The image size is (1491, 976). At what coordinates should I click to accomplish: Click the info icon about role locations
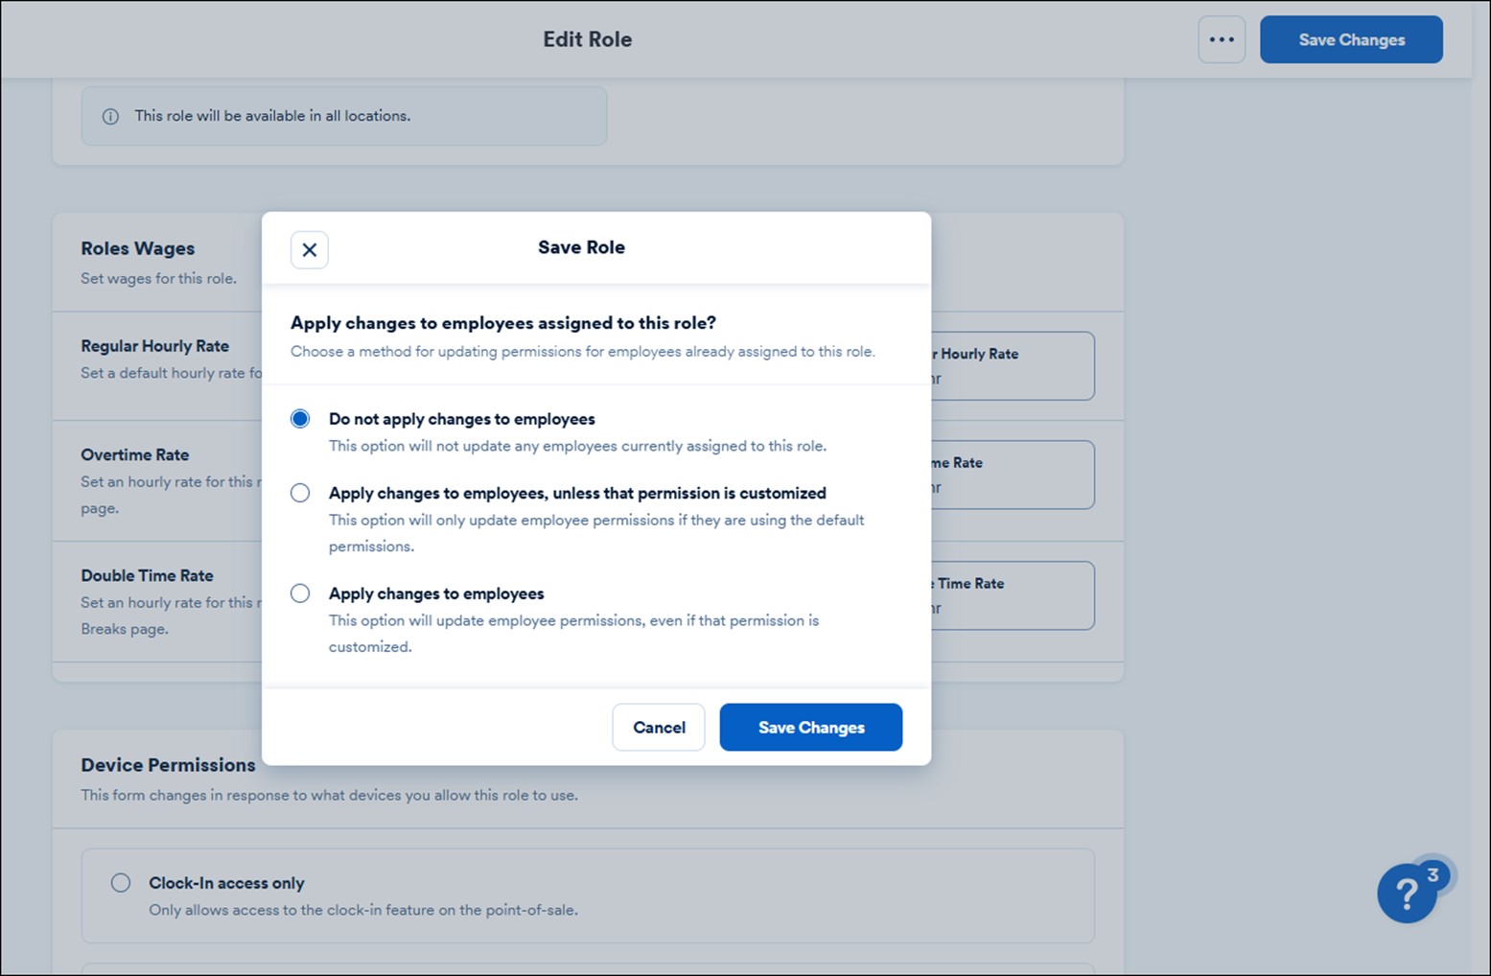[110, 116]
